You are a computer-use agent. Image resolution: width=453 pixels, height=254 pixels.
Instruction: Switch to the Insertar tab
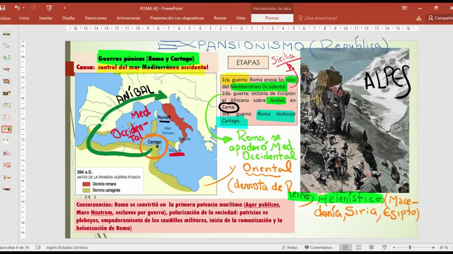tap(46, 18)
